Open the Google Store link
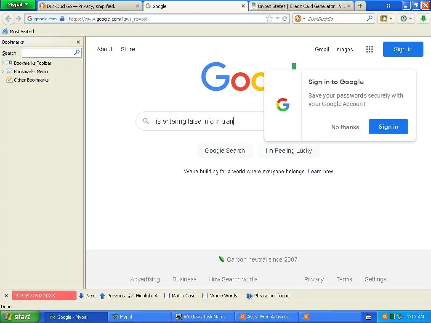Screen dimensions: 431x323 [128, 49]
